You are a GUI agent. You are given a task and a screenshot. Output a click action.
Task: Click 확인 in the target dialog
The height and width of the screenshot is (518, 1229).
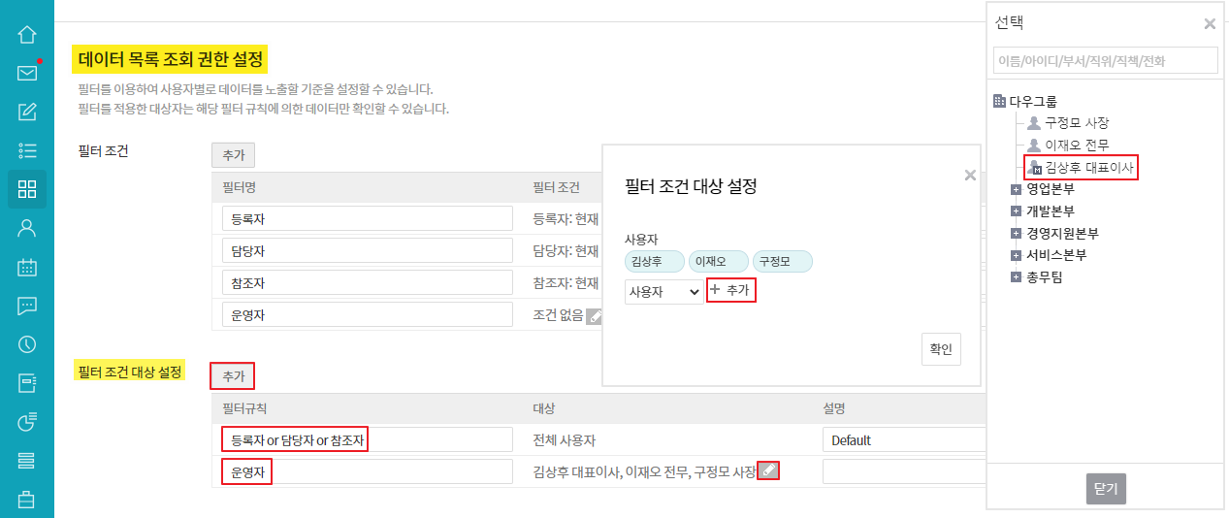click(941, 349)
